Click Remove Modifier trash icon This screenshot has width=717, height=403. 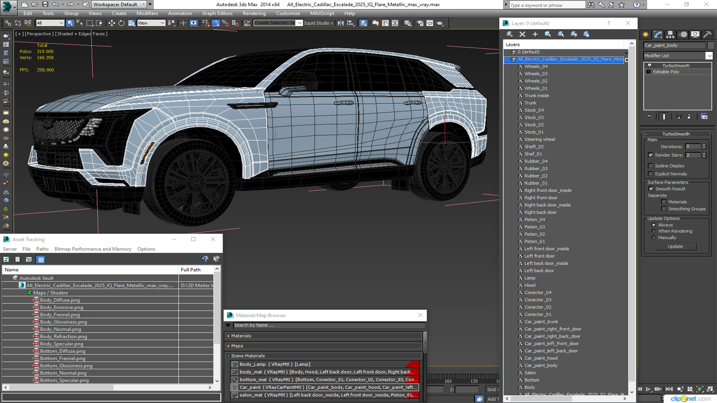point(689,117)
